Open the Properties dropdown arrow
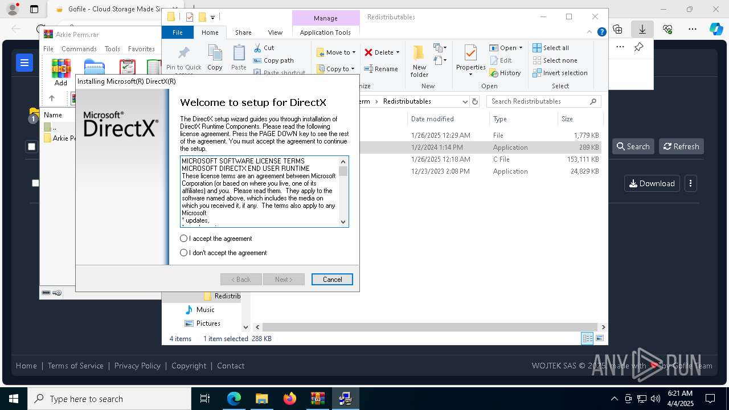The height and width of the screenshot is (410, 729). coord(470,75)
